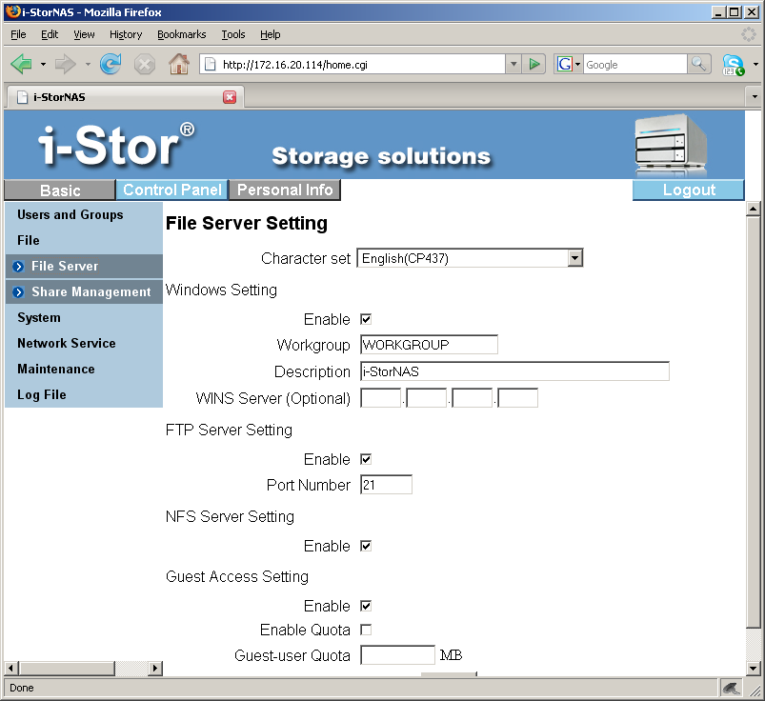This screenshot has height=701, width=765.
Task: Click the search magnifier icon
Action: (698, 64)
